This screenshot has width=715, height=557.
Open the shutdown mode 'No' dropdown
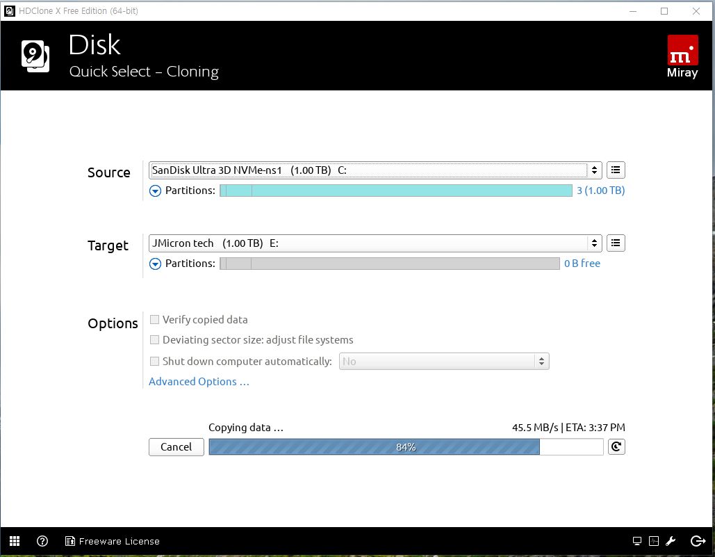[443, 362]
